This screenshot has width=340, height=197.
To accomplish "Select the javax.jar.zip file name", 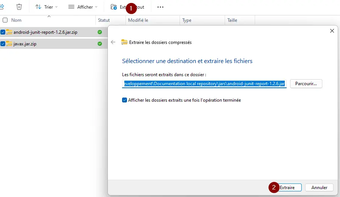I will tap(25, 44).
